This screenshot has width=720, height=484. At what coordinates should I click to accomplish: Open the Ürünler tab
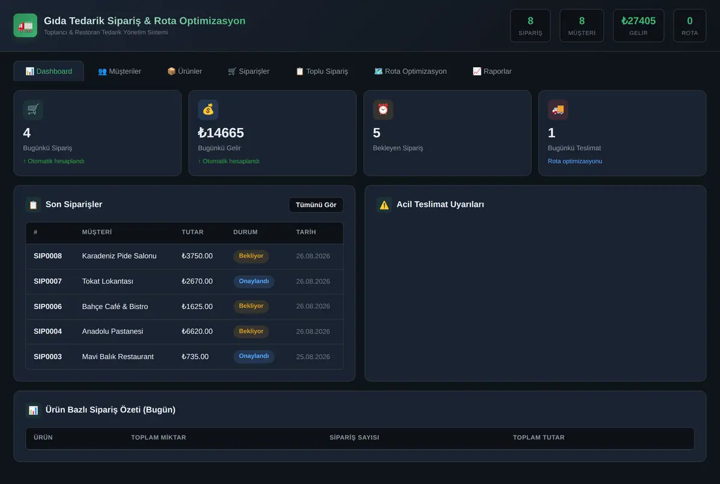[x=184, y=71]
